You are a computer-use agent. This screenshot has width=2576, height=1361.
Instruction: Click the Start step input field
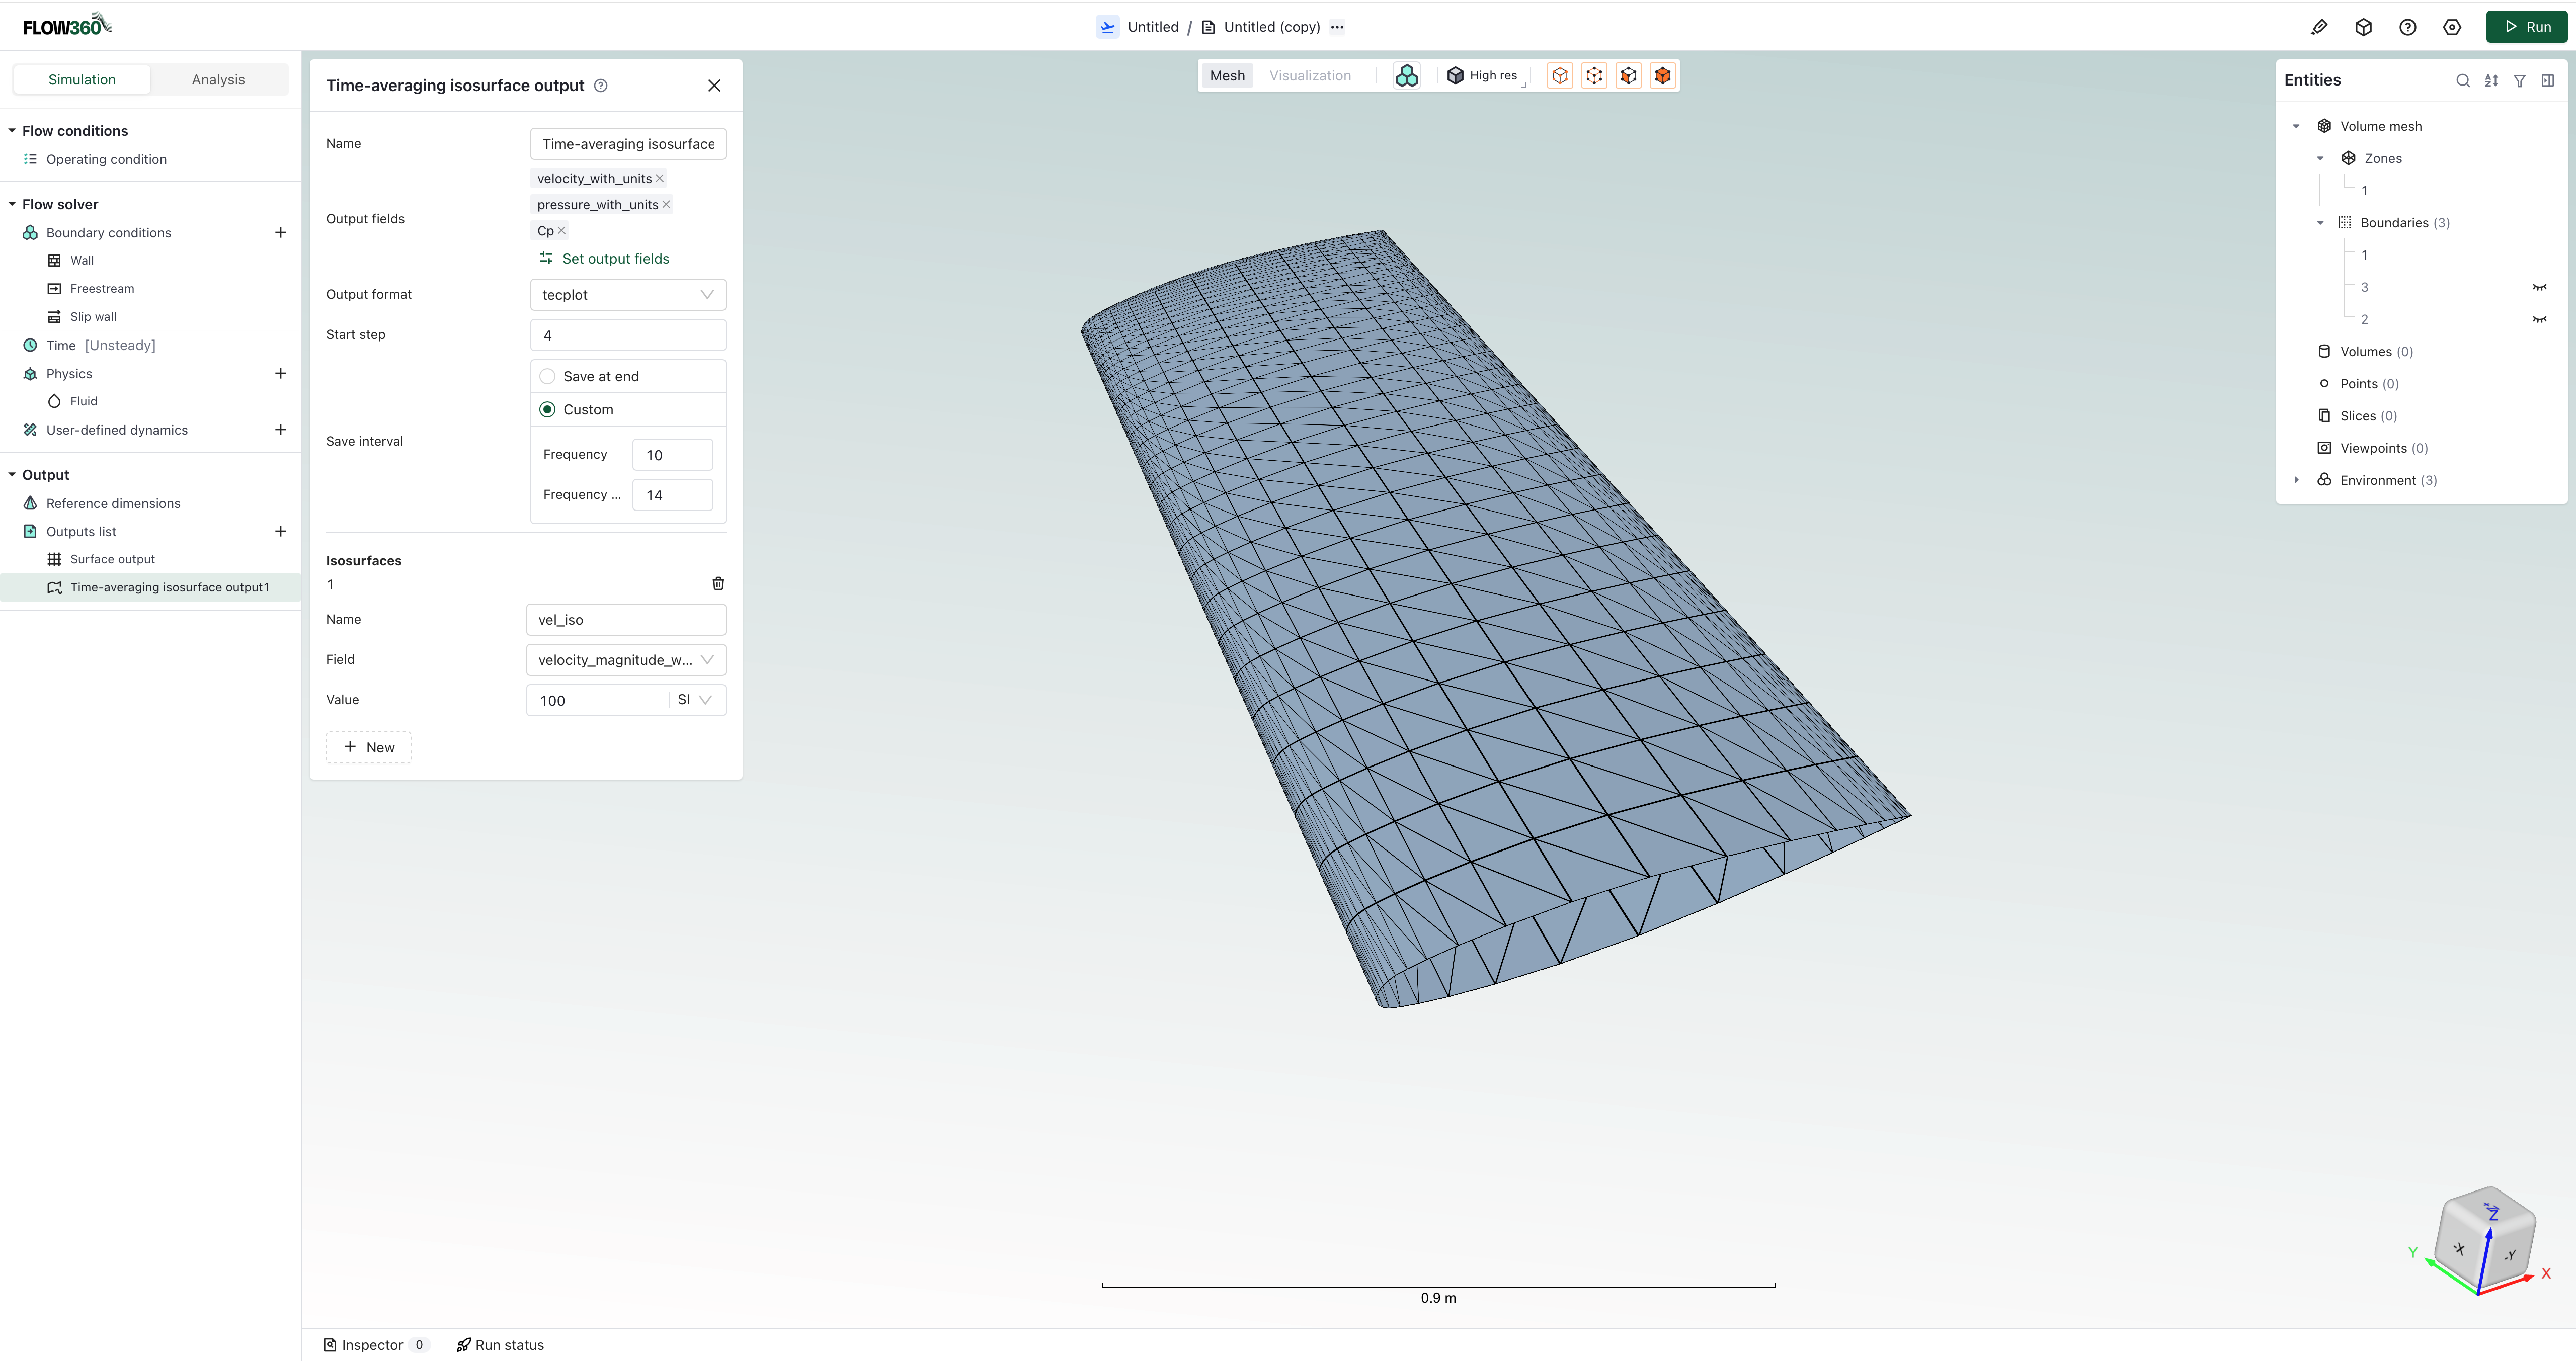(627, 334)
